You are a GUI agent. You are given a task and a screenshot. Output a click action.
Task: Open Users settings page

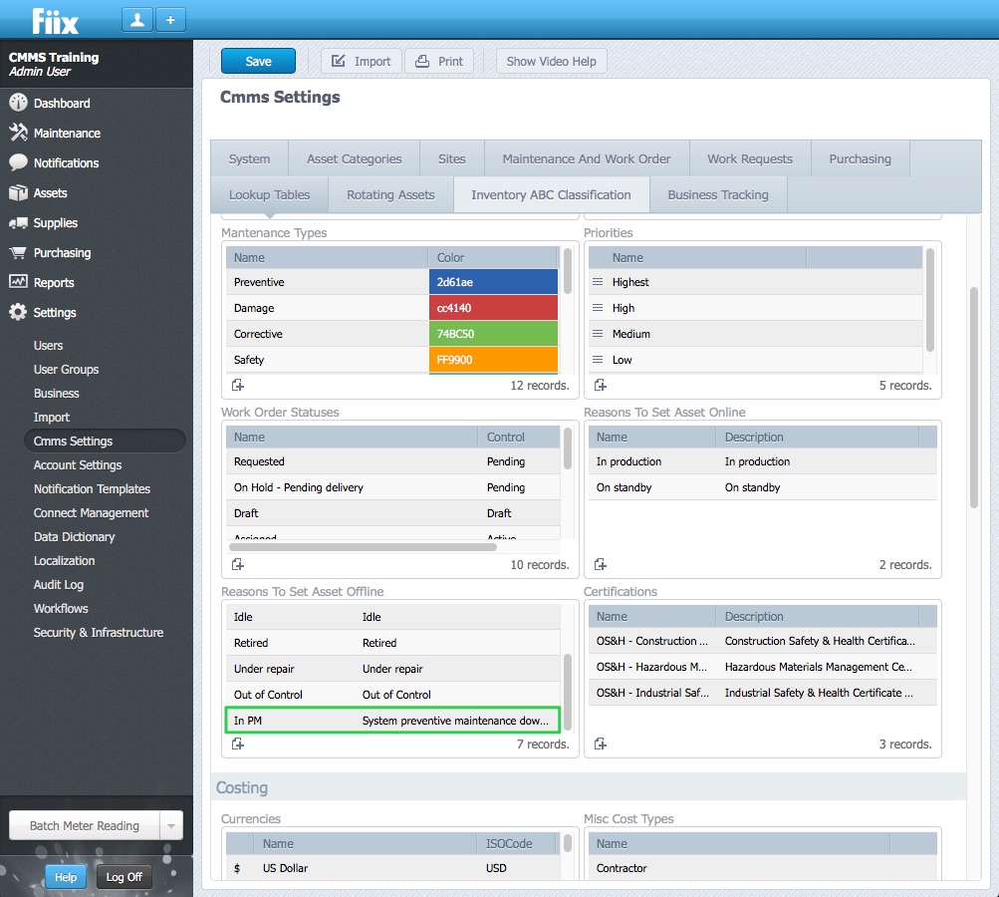tap(49, 346)
